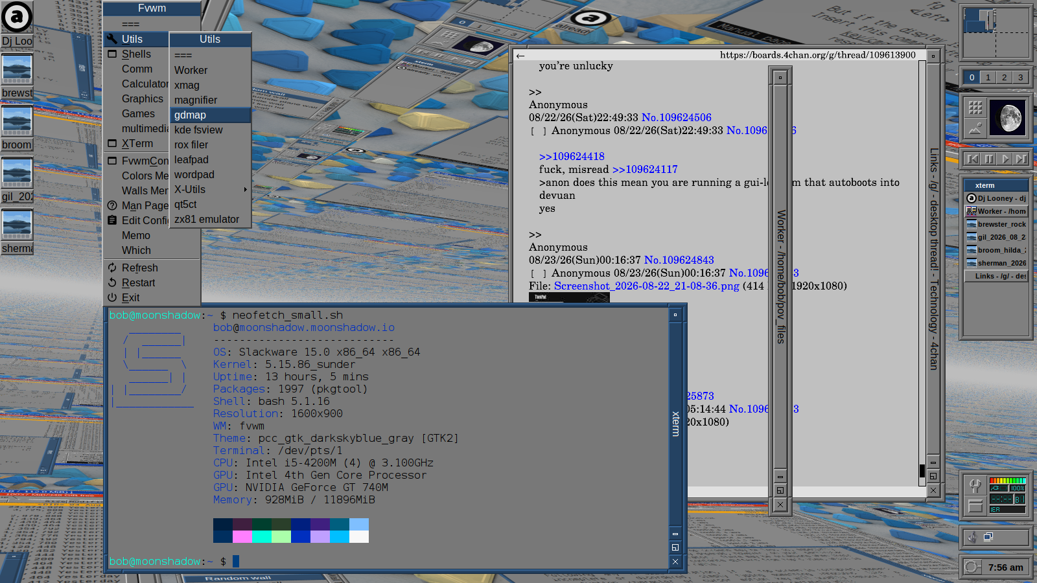
Task: Launch zx81 emulator from the Utils submenu
Action: tap(210, 219)
